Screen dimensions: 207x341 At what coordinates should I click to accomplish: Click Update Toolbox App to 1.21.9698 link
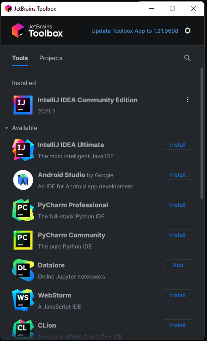(134, 31)
